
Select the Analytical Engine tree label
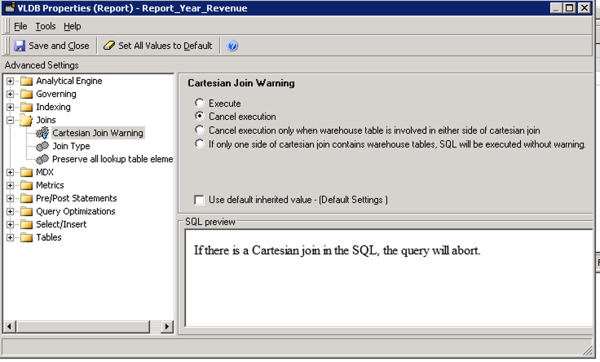click(69, 82)
